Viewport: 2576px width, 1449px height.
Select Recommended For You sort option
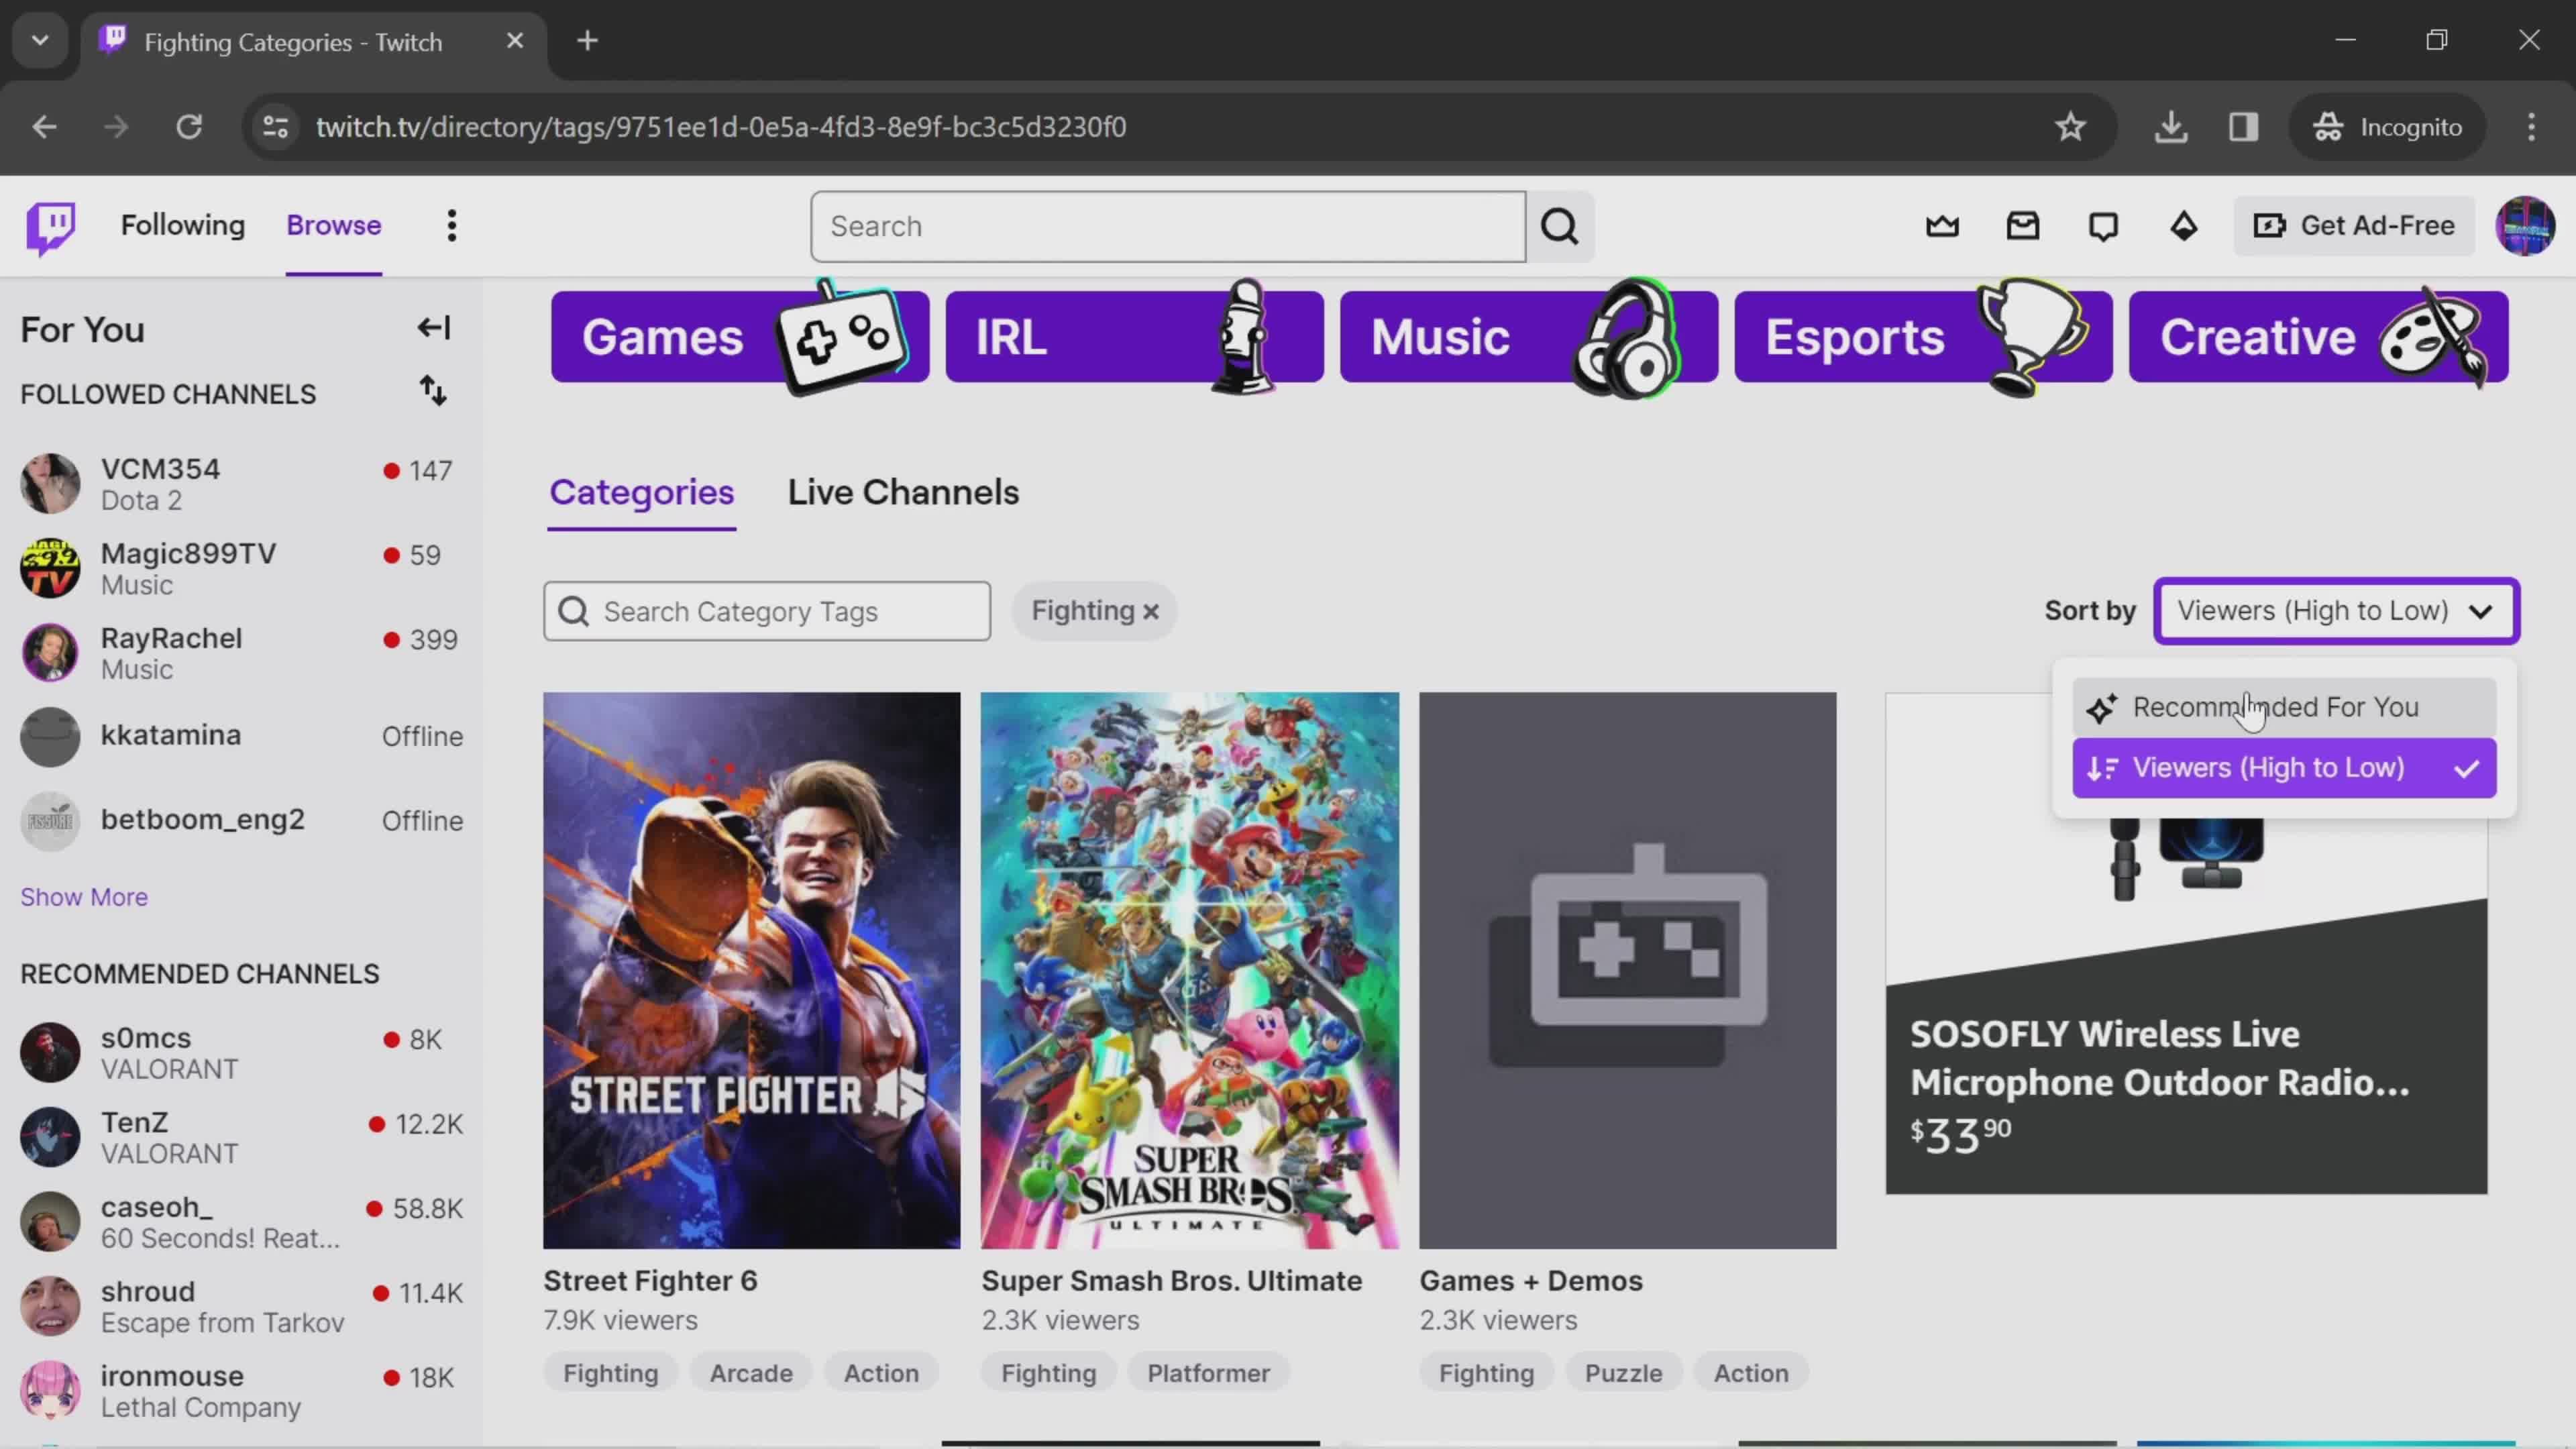tap(2284, 707)
